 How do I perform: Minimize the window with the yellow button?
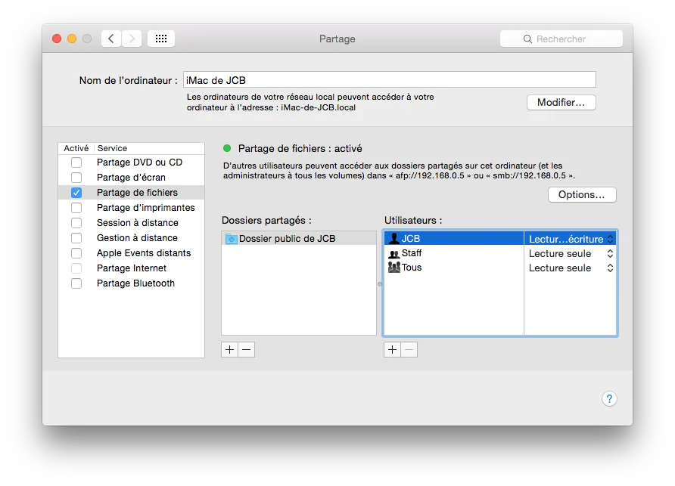click(72, 39)
